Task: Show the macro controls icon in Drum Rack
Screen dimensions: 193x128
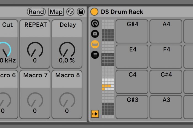Action: (95, 23)
